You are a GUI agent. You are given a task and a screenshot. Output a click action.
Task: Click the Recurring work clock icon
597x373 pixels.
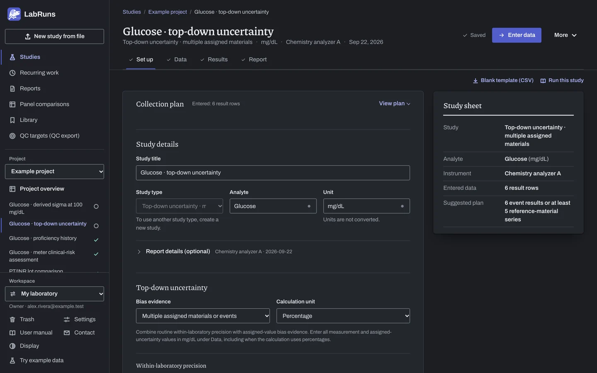click(x=12, y=73)
